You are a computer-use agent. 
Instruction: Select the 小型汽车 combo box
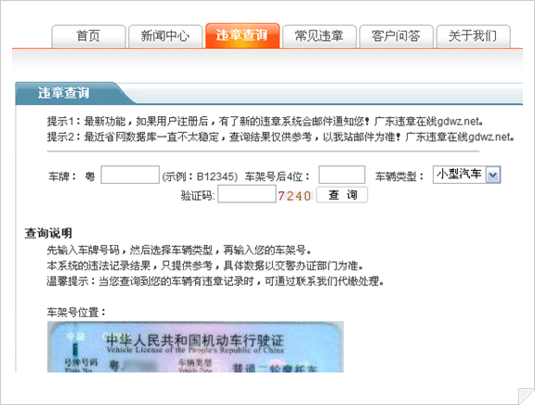[x=467, y=175]
